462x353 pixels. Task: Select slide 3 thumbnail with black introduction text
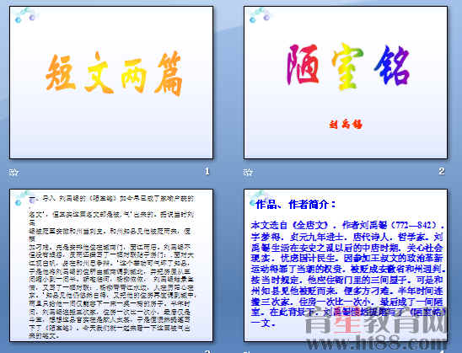111,265
